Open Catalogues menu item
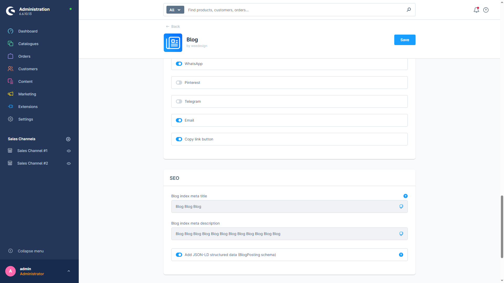 pyautogui.click(x=28, y=44)
